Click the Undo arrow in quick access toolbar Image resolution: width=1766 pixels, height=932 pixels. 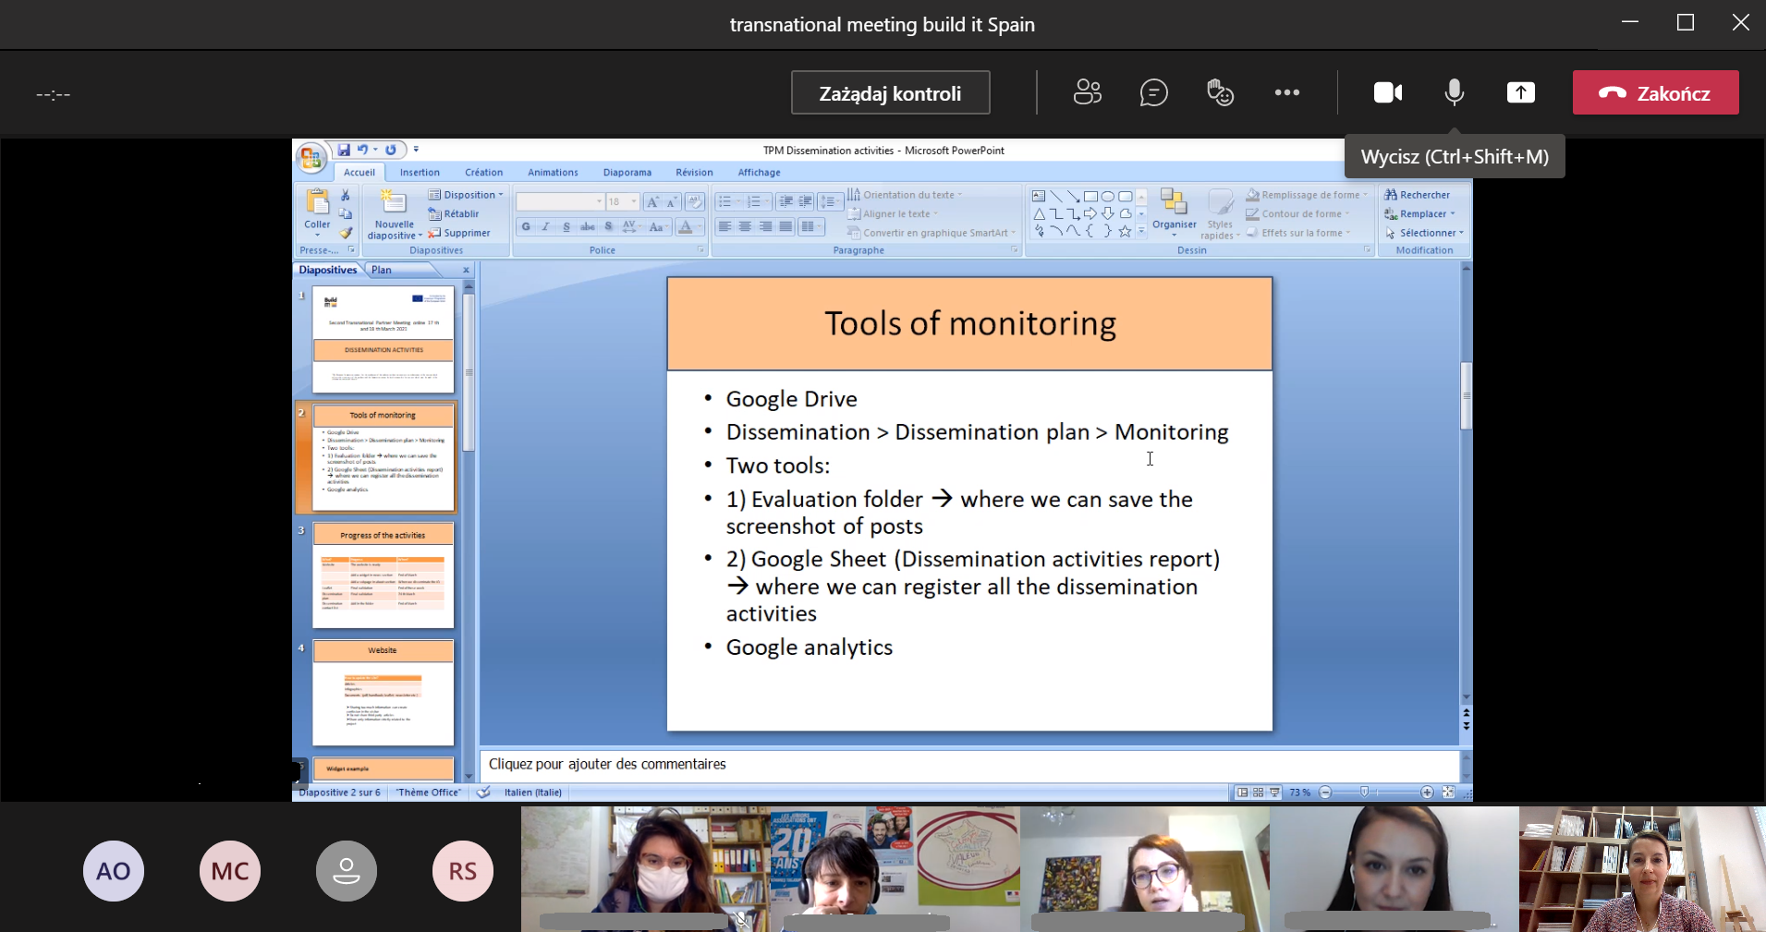pyautogui.click(x=363, y=150)
